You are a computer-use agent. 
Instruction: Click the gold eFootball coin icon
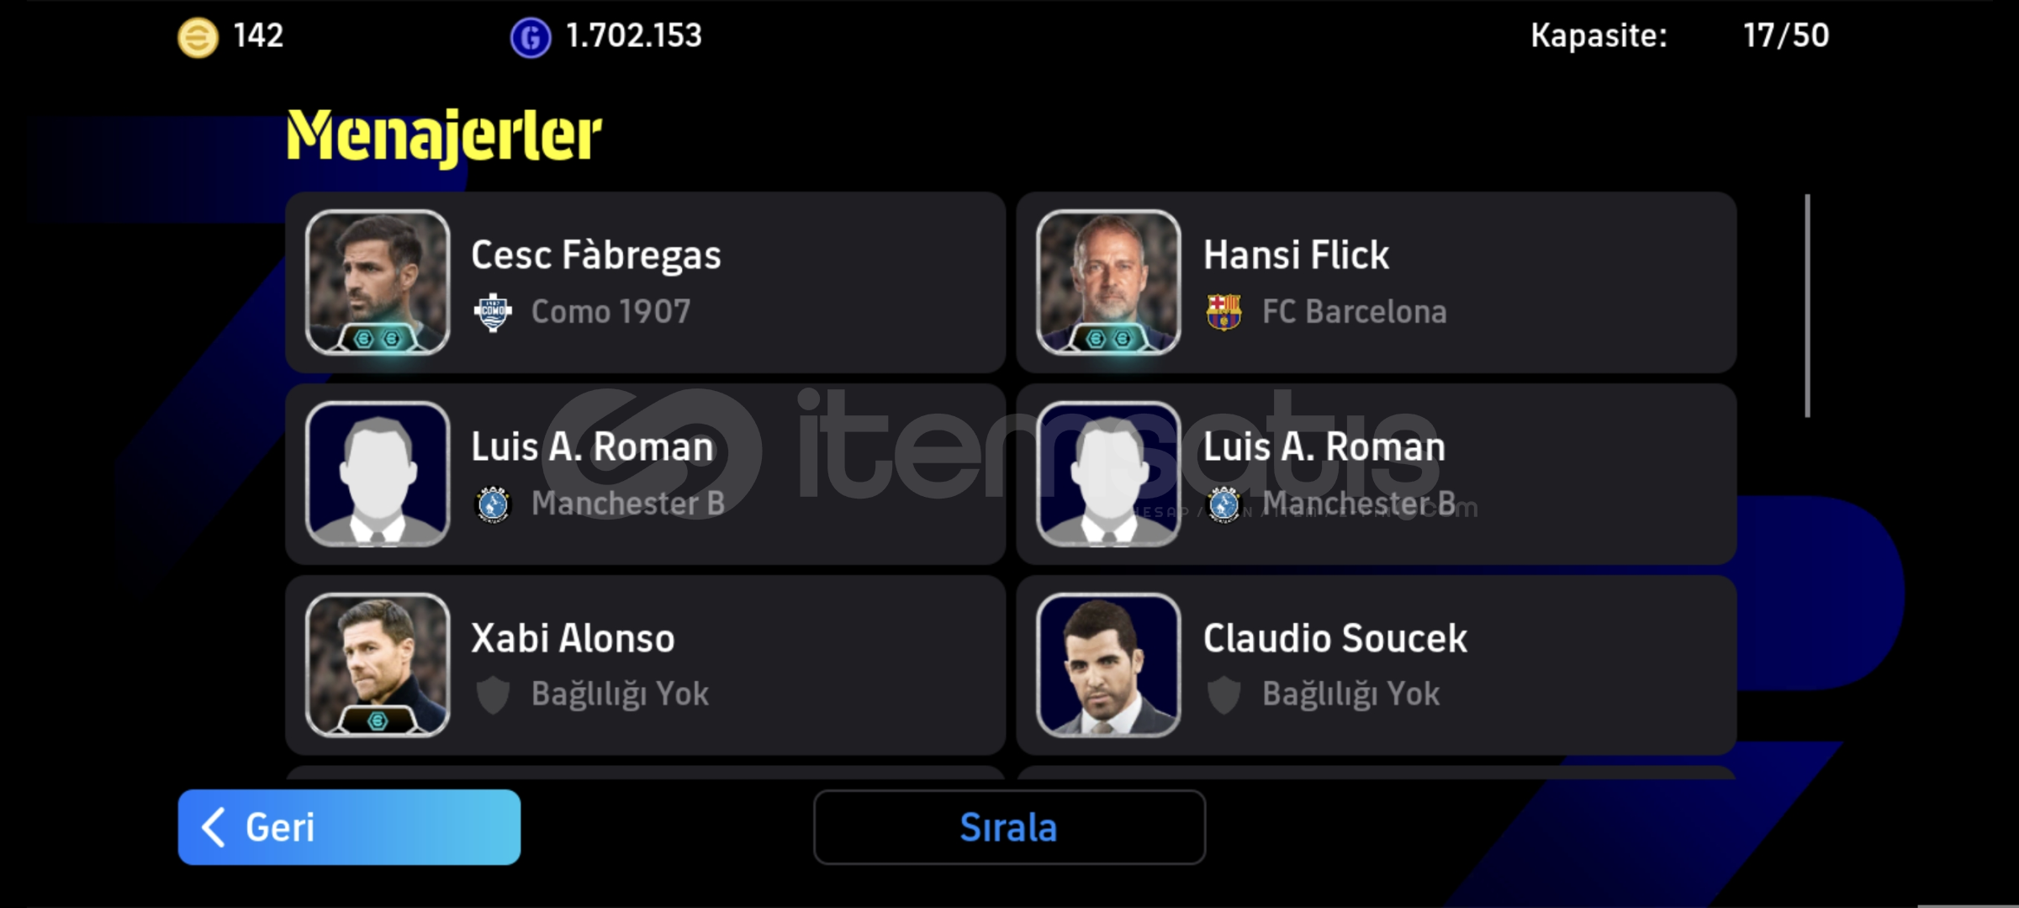point(198,37)
